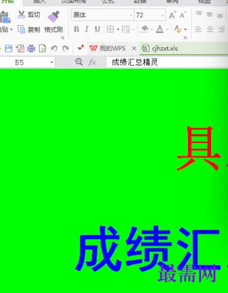
Task: Click the Print icon
Action: point(31,49)
